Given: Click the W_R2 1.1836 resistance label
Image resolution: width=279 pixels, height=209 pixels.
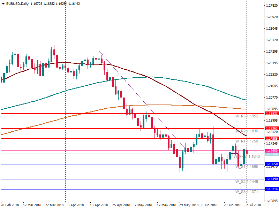Looking at the screenshot, I should click(247, 131).
